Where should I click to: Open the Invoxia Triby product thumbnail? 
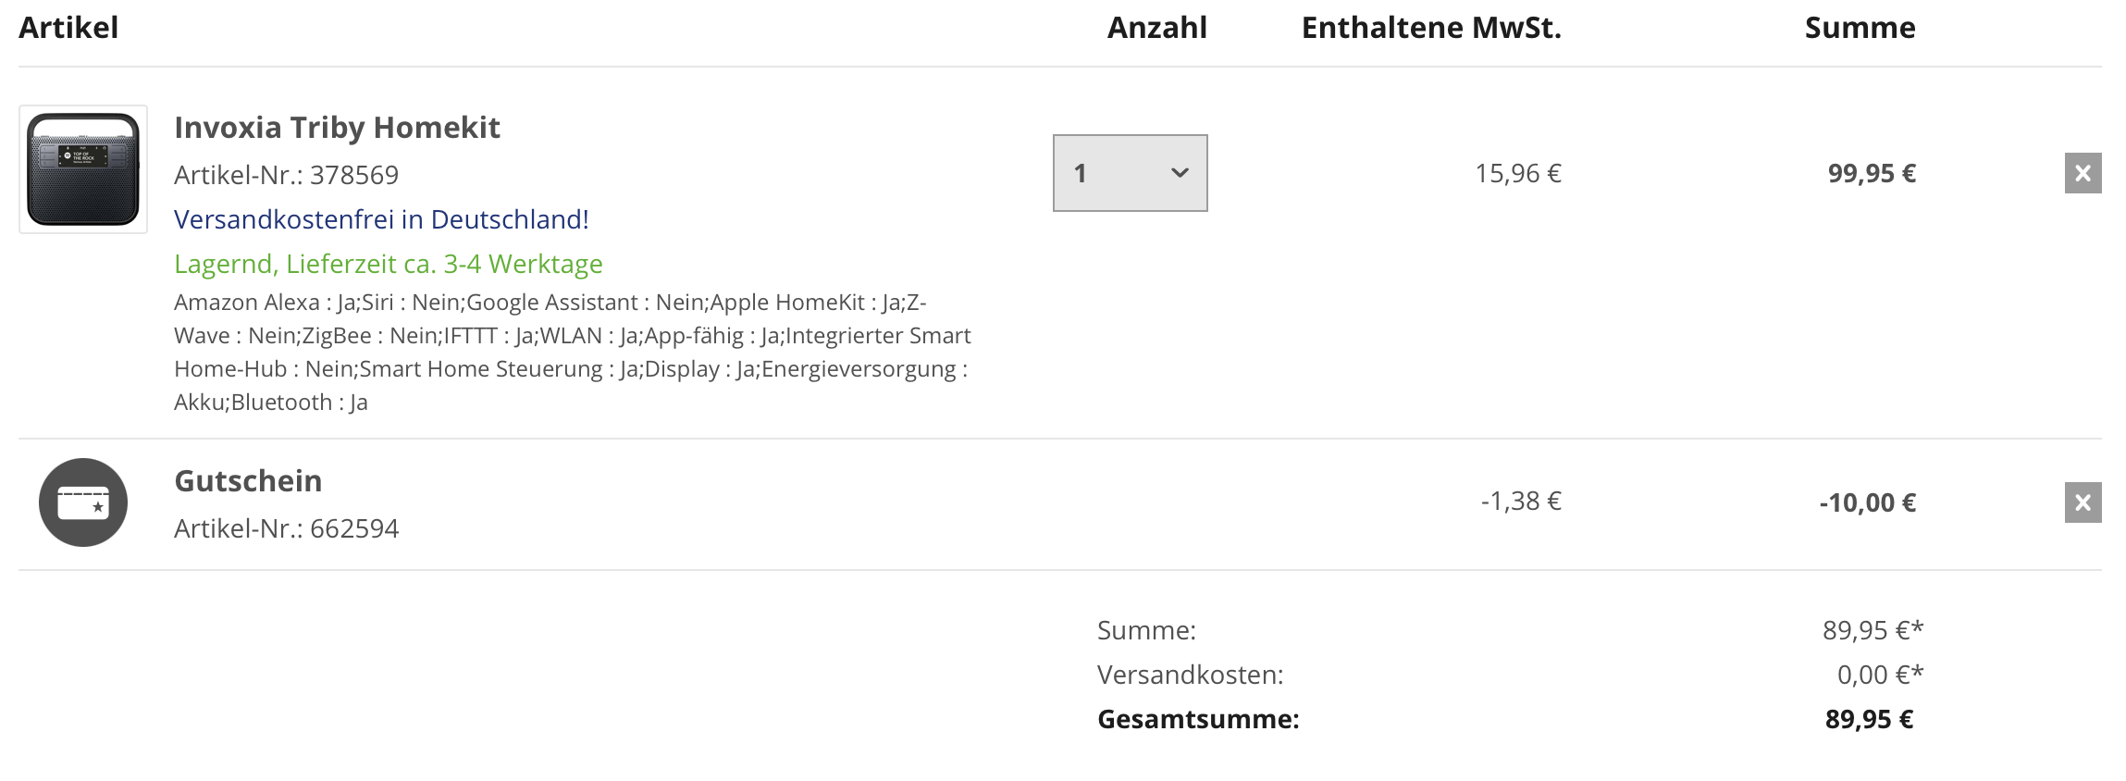click(x=83, y=169)
